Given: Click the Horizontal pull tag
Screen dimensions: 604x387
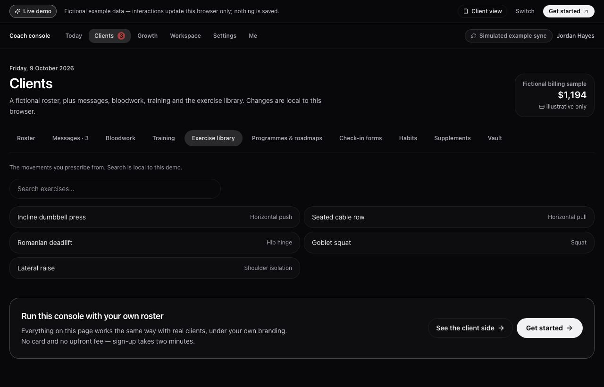Looking at the screenshot, I should pos(567,217).
